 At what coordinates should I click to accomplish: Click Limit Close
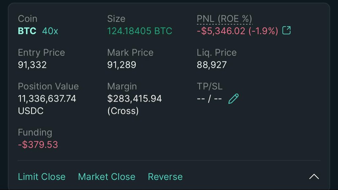pyautogui.click(x=41, y=176)
